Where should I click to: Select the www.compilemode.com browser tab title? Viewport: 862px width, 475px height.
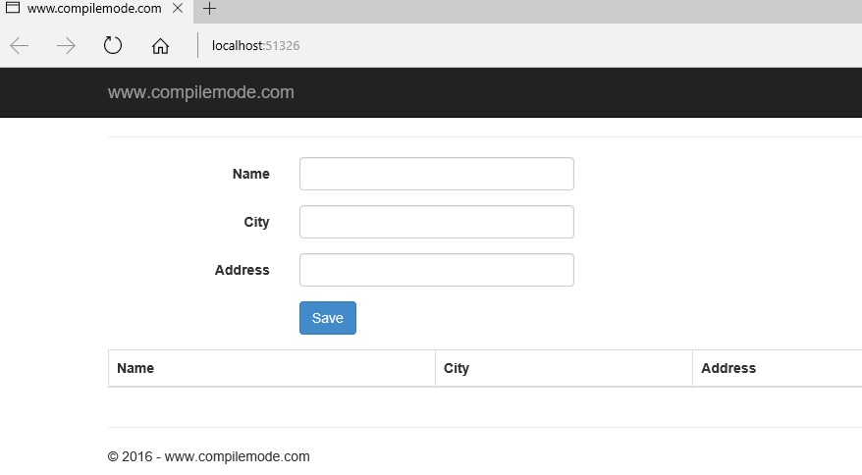(x=94, y=9)
